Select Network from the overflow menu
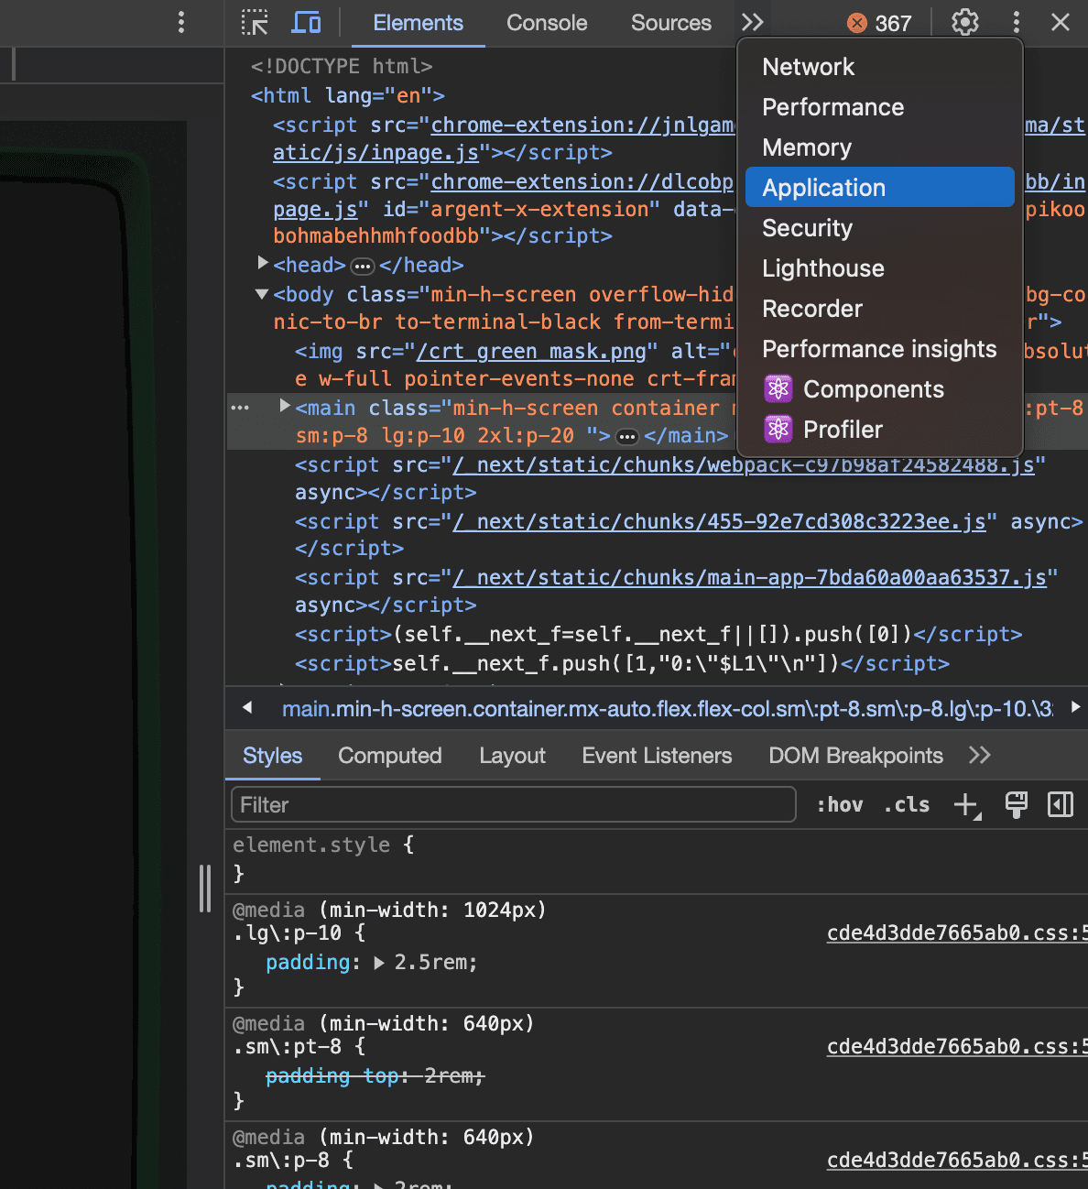This screenshot has height=1189, width=1088. 880,67
